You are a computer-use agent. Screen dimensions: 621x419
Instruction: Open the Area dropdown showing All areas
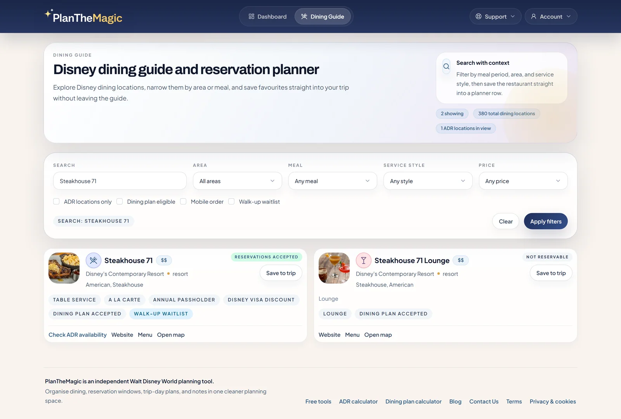click(238, 181)
